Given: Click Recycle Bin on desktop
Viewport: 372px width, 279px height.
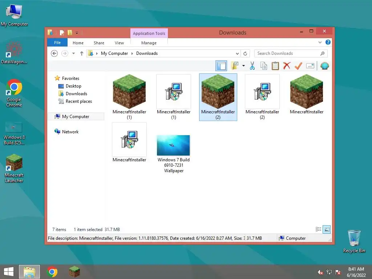Looking at the screenshot, I should 354,241.
